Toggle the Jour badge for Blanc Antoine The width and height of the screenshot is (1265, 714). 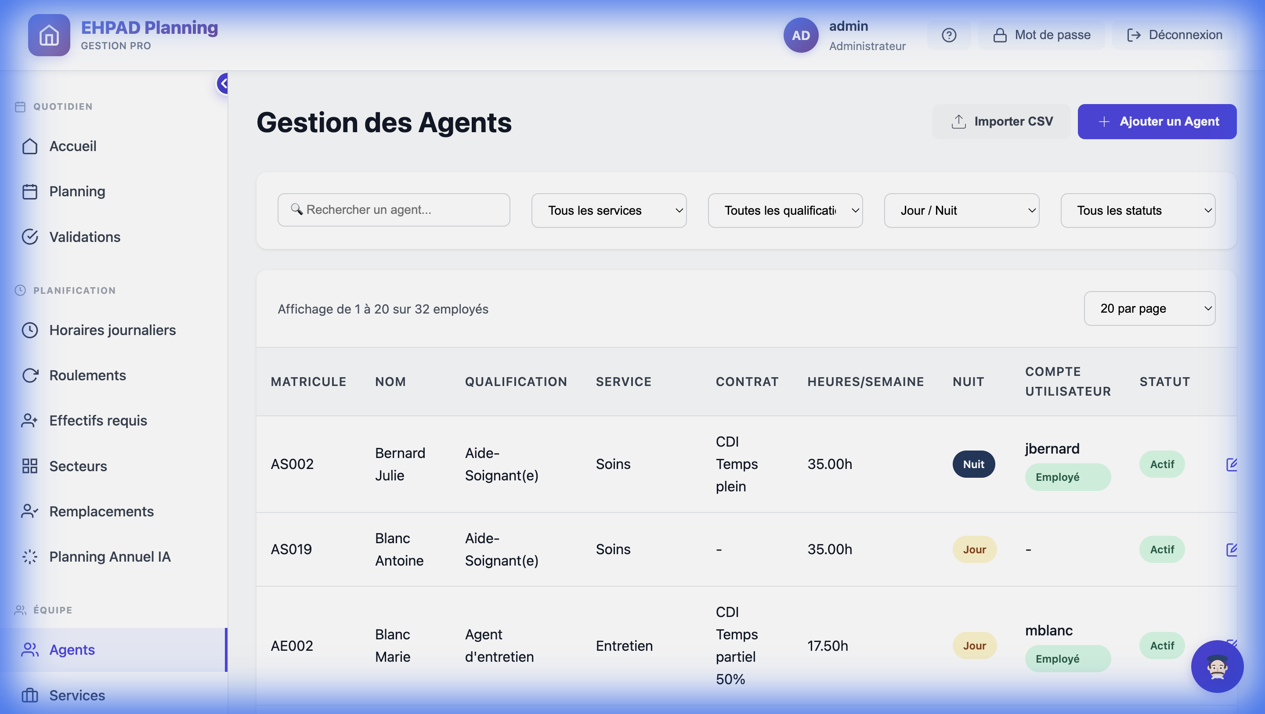(x=974, y=549)
